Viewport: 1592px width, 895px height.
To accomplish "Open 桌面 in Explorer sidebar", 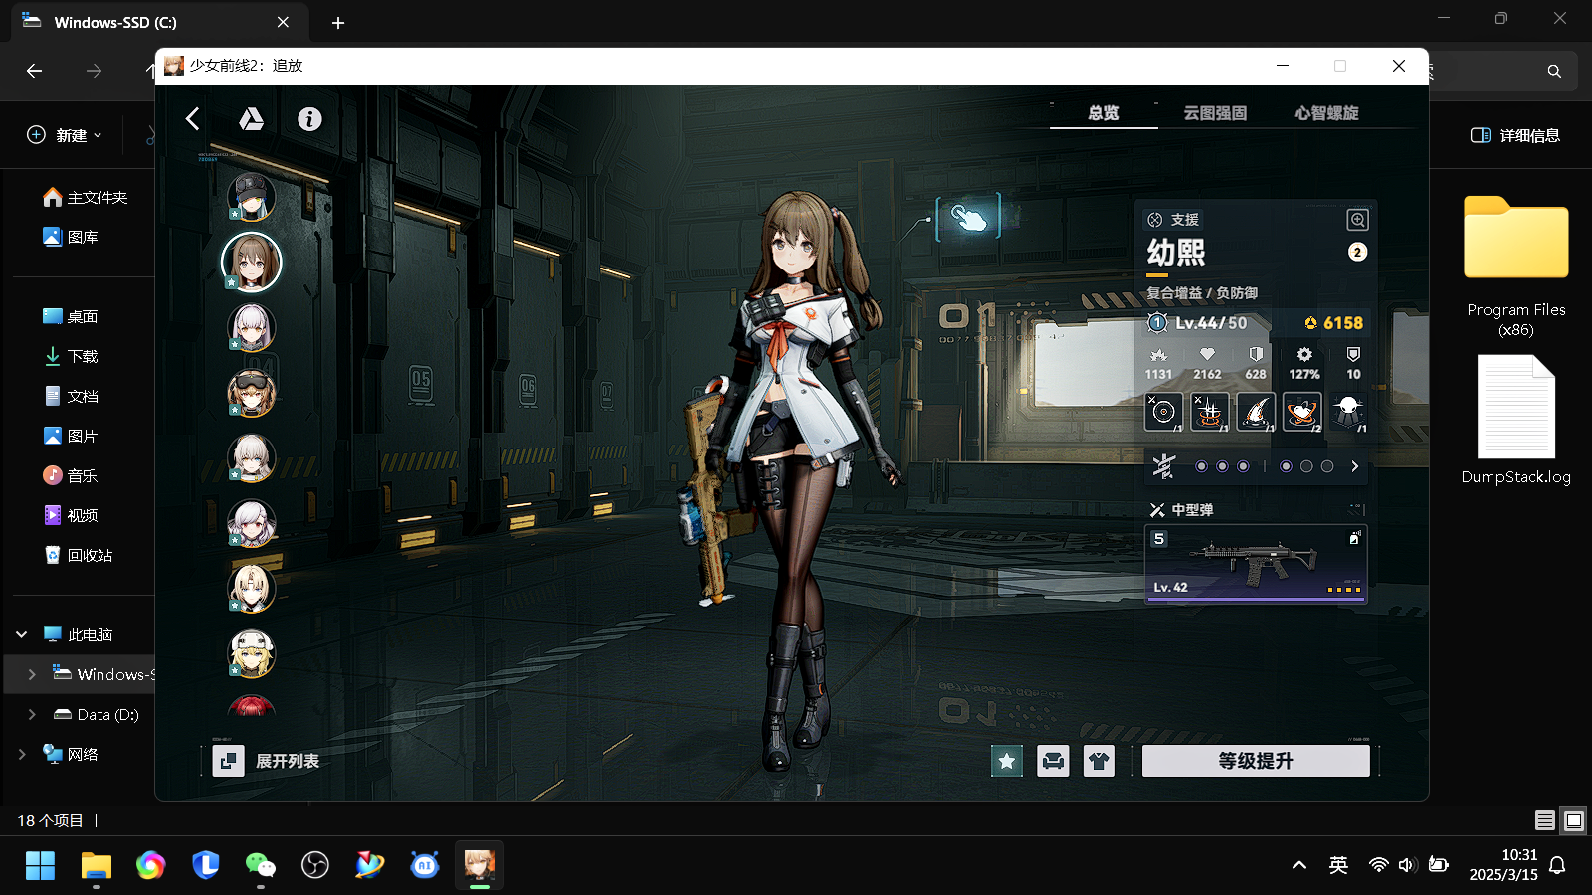I will coord(71,316).
